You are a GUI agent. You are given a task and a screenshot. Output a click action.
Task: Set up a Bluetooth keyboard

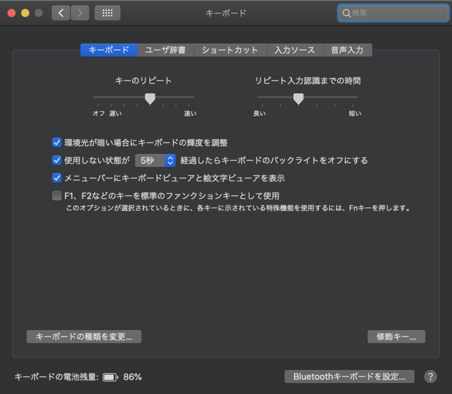click(x=349, y=376)
